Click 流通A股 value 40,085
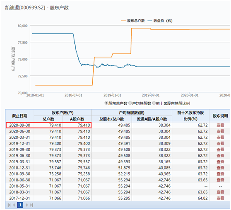This screenshot has height=210, width=231. (x=164, y=168)
